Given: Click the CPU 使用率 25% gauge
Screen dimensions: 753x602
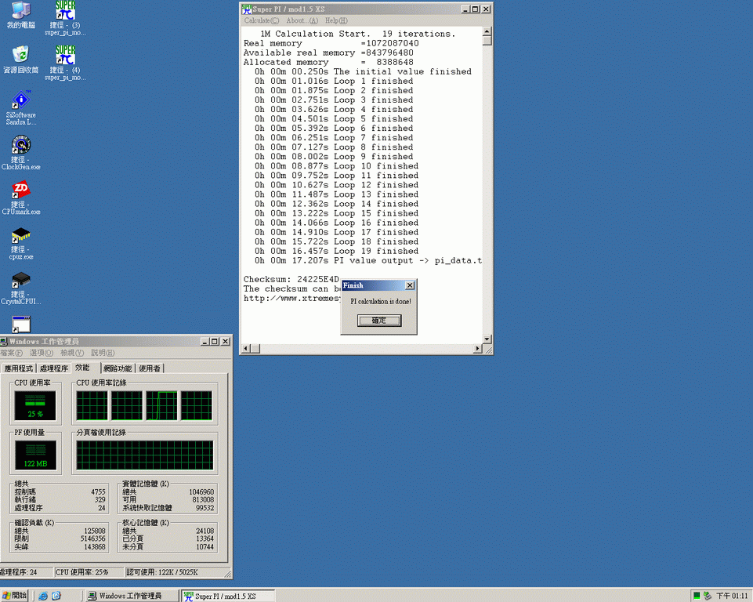Looking at the screenshot, I should 35,405.
